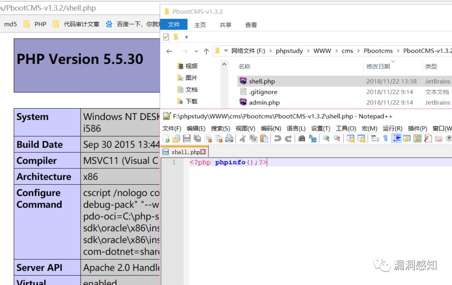Click the Close document icon in Notepad++ toolbar
Image resolution: width=452 pixels, height=285 pixels.
coord(208,139)
